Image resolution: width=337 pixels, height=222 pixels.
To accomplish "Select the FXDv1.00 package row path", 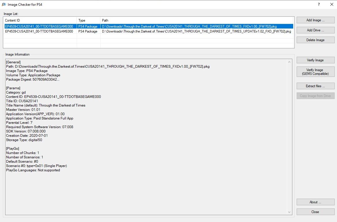I will pyautogui.click(x=189, y=26).
